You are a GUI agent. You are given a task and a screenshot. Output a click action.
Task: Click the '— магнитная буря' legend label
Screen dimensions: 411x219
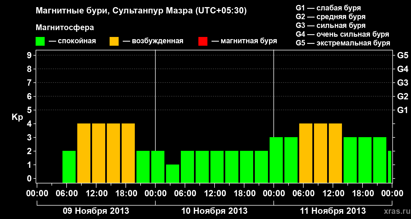pyautogui.click(x=244, y=41)
